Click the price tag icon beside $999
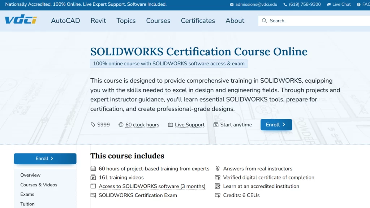This screenshot has height=208, width=370. tap(93, 125)
